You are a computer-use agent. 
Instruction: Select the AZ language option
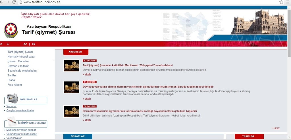[25, 44]
